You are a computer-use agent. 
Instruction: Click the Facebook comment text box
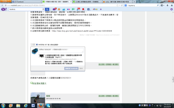pyautogui.click(x=61, y=50)
